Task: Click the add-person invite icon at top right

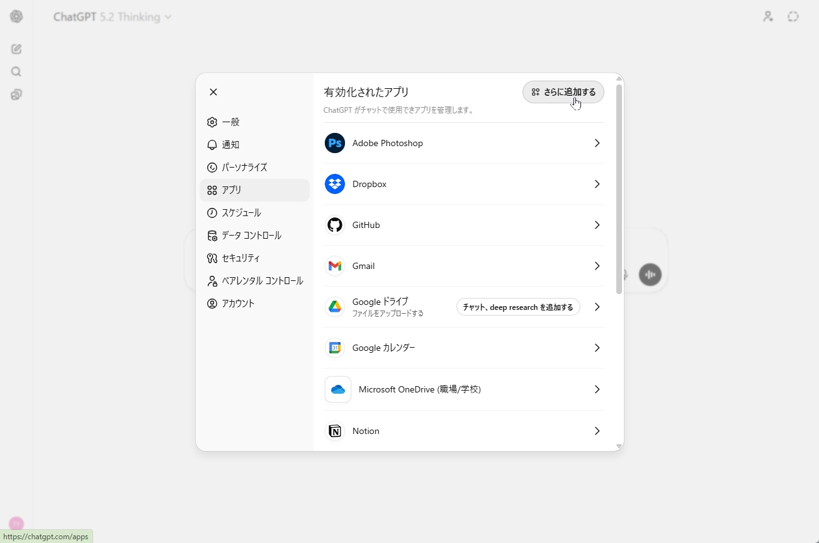Action: point(768,16)
